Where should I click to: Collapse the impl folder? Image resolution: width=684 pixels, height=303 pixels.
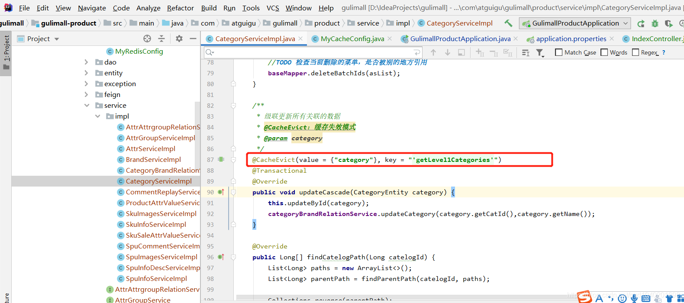(x=97, y=116)
